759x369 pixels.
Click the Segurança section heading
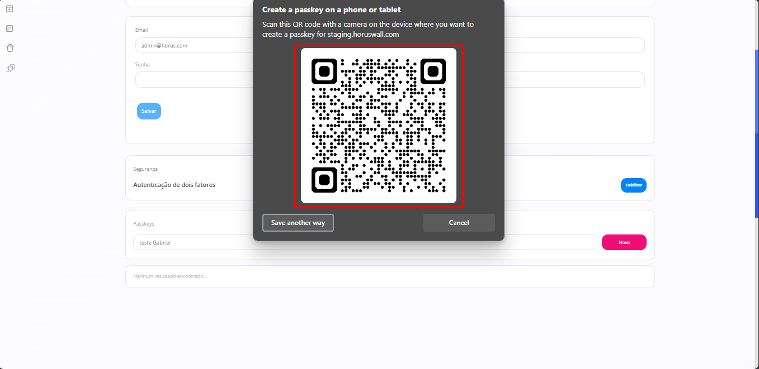coord(145,169)
